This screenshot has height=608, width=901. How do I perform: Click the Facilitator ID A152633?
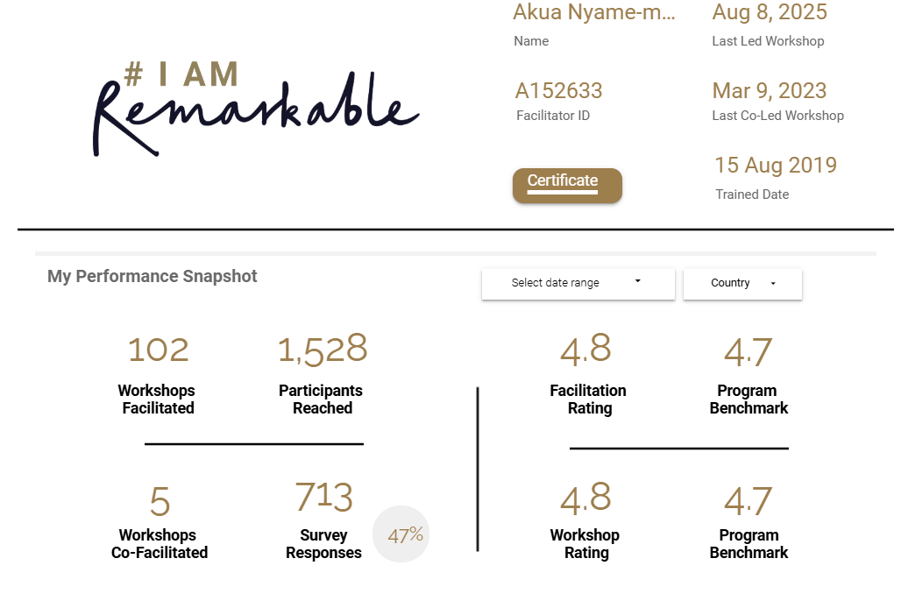tap(559, 91)
